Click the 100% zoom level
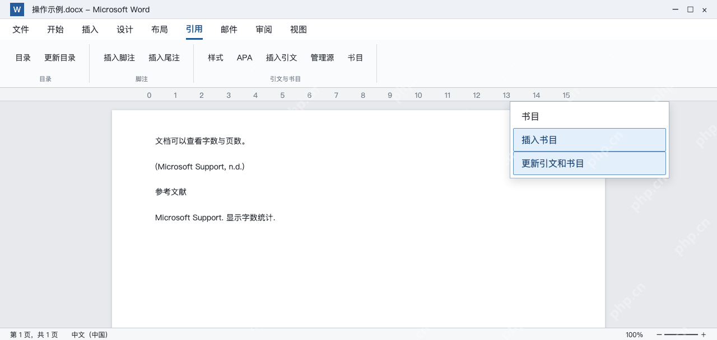Screen dimensions: 717x340 [634, 334]
